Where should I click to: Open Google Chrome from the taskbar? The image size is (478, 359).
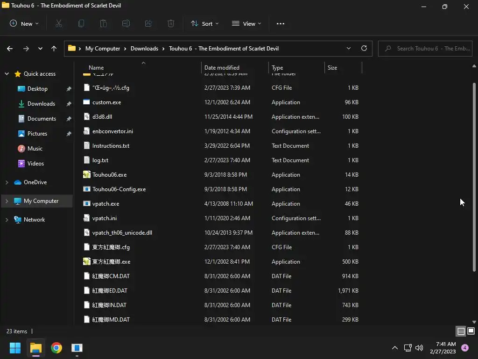(56, 348)
